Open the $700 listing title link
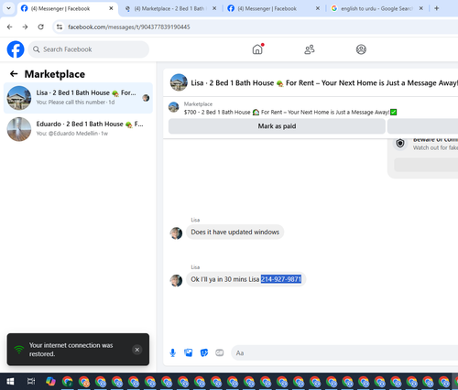The height and width of the screenshot is (390, 458). [x=290, y=113]
